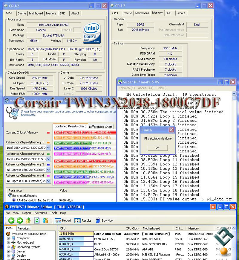Screen dimensions: 239x260
Task: Click Buy Now in EVEREST toolbar
Action: 105,221
